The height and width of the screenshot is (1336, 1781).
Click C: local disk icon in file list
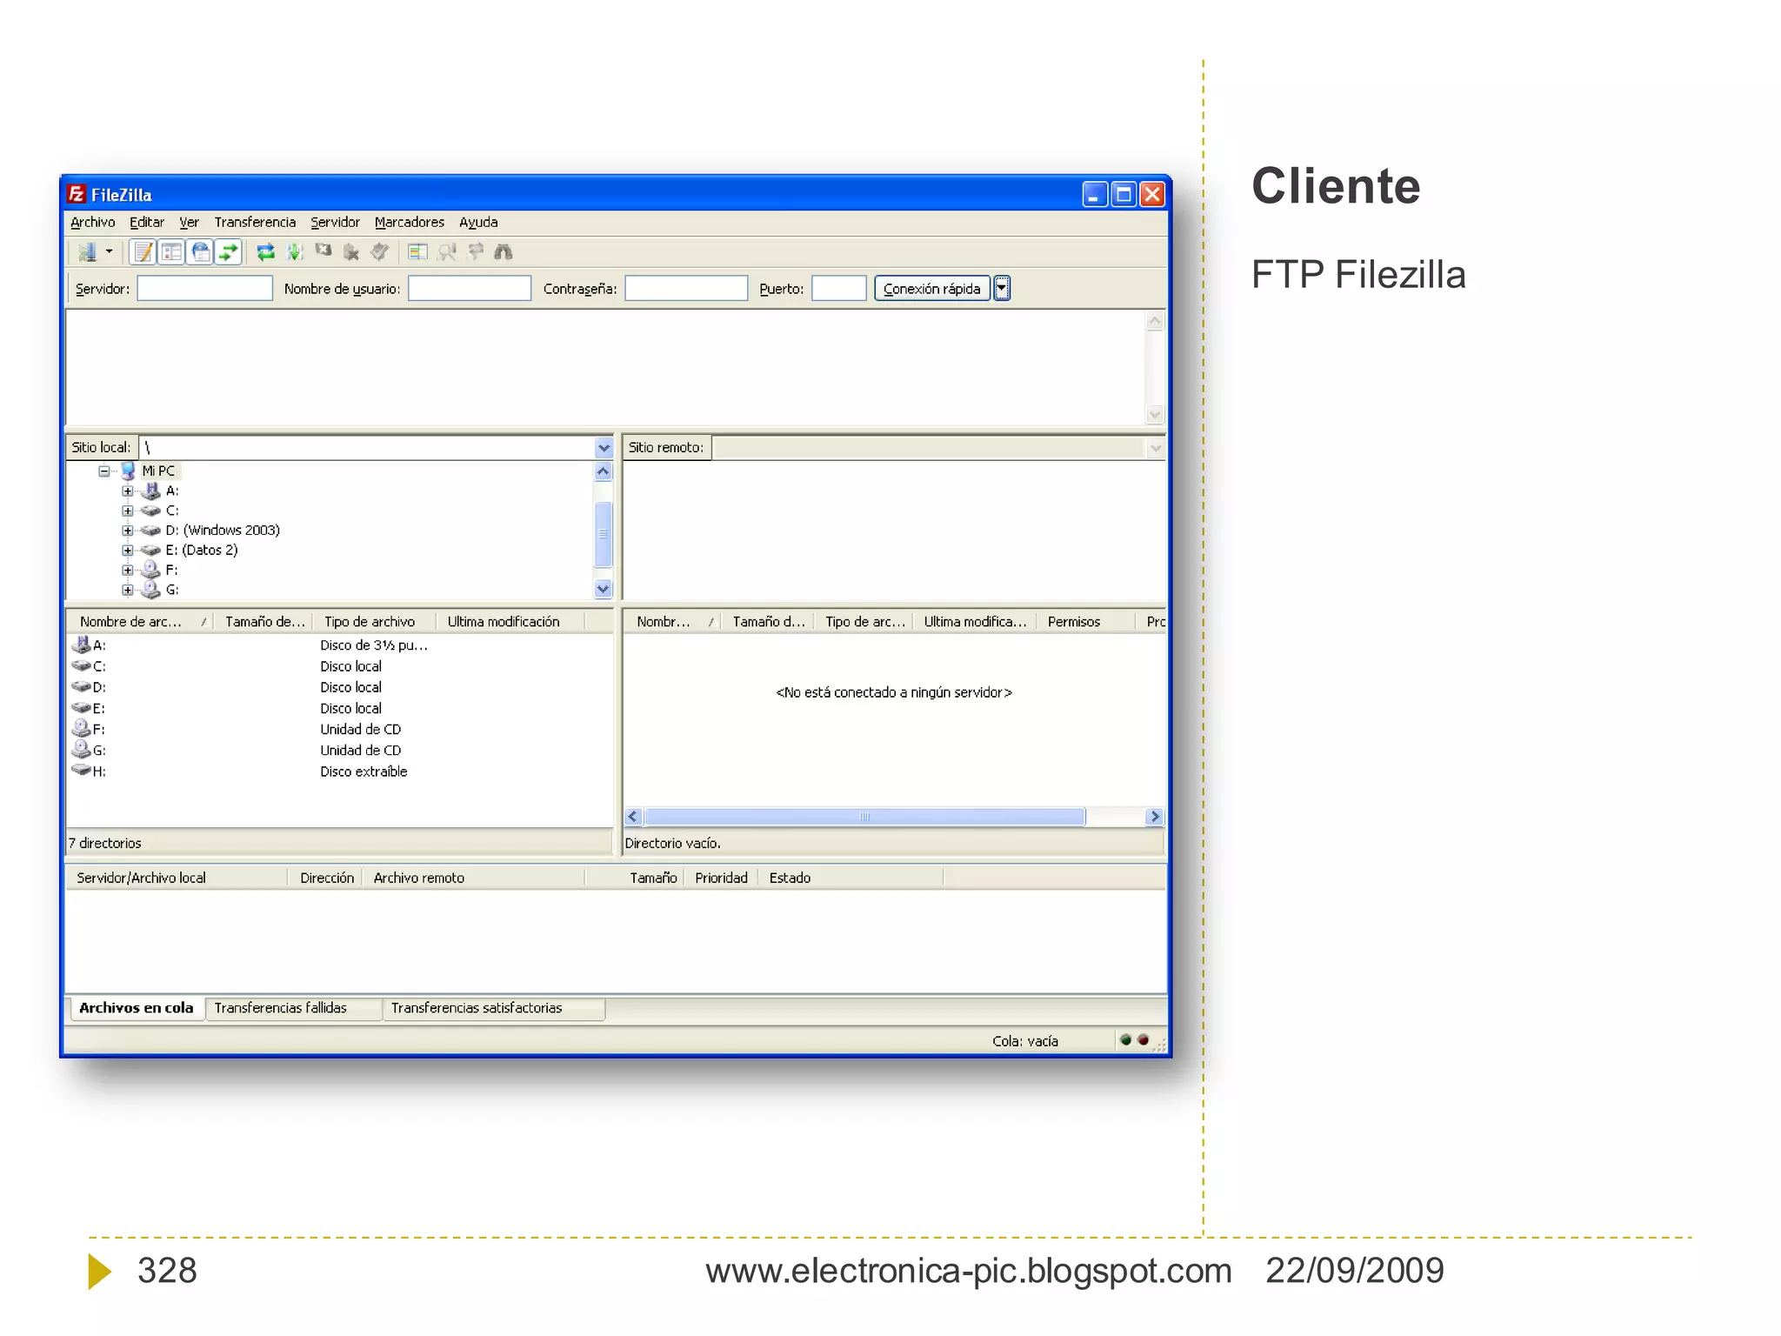(x=81, y=666)
